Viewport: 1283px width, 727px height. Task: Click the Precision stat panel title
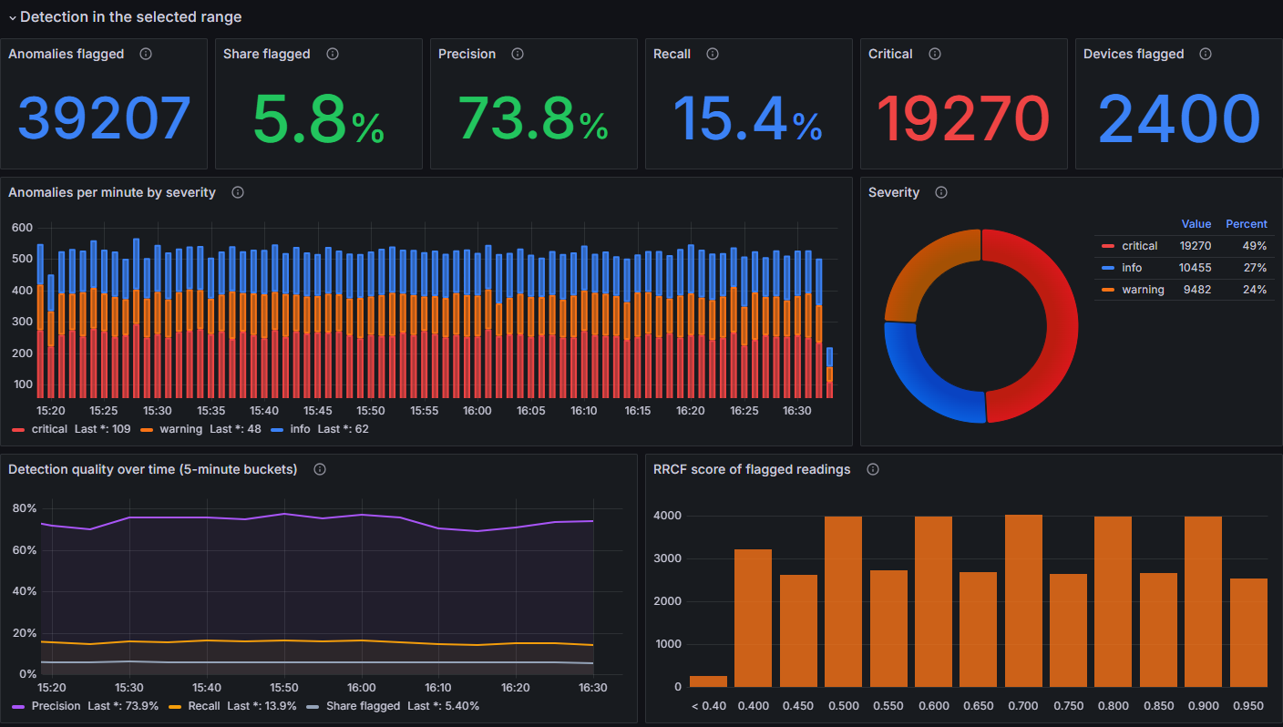click(x=467, y=54)
